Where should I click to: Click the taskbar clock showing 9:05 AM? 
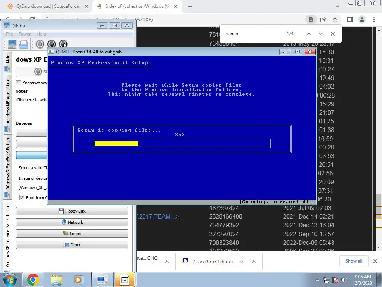[363, 280]
